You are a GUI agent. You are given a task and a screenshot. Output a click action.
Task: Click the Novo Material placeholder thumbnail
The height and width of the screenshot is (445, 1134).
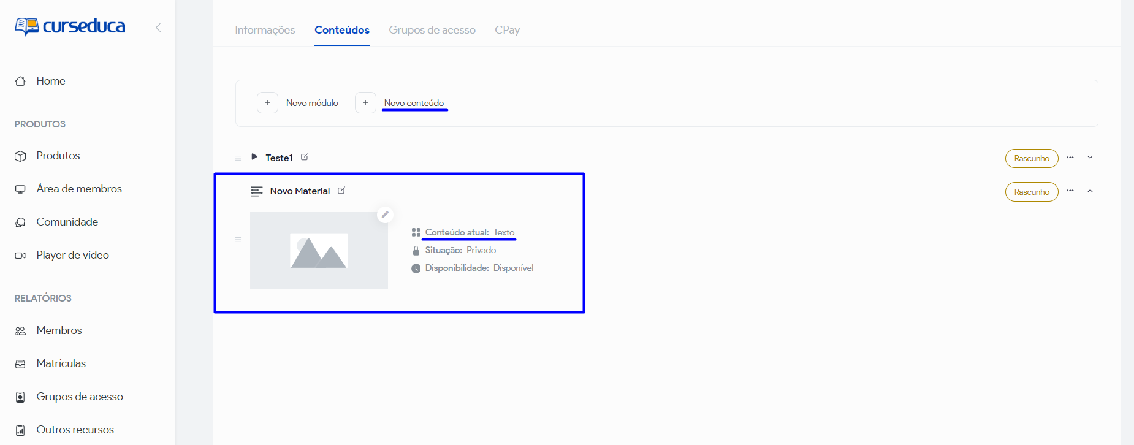(319, 251)
